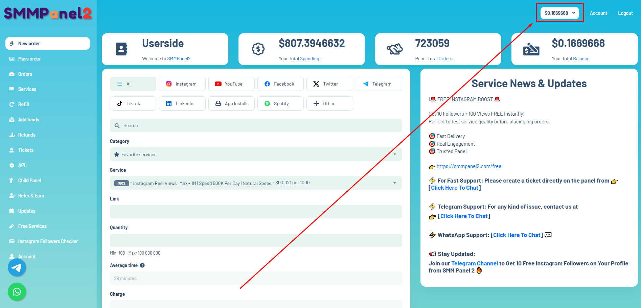Show All service categories

coord(133,84)
